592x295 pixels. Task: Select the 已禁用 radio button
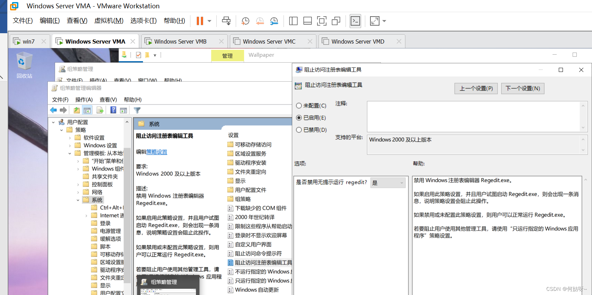pyautogui.click(x=299, y=130)
